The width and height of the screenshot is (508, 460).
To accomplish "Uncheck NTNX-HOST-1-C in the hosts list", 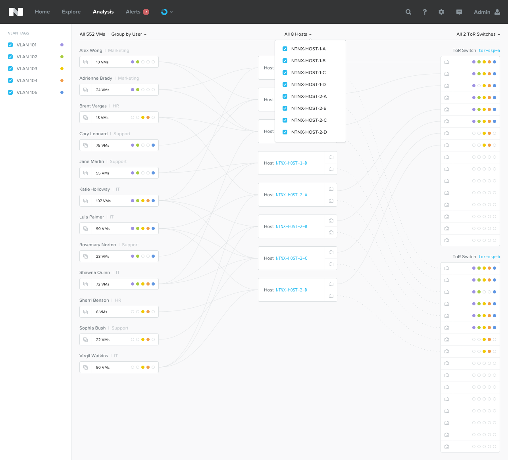I will coord(285,73).
